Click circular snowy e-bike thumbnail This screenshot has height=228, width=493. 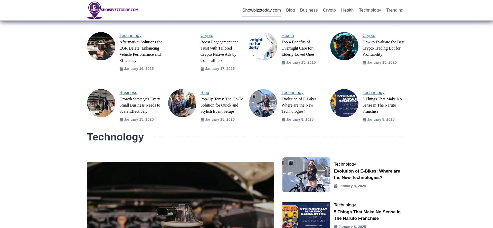(x=263, y=103)
